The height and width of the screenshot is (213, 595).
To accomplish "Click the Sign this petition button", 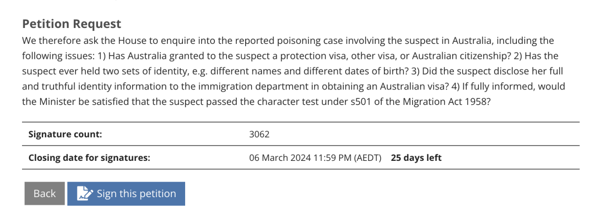I will click(x=126, y=194).
